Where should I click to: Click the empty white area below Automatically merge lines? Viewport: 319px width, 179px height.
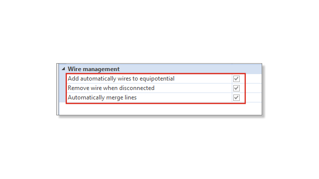pyautogui.click(x=160, y=108)
